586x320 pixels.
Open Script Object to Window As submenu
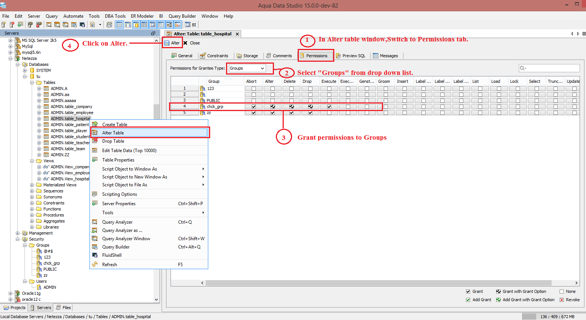pyautogui.click(x=149, y=169)
